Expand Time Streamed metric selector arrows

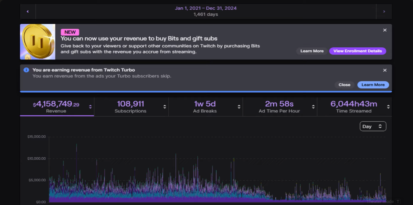pyautogui.click(x=388, y=107)
